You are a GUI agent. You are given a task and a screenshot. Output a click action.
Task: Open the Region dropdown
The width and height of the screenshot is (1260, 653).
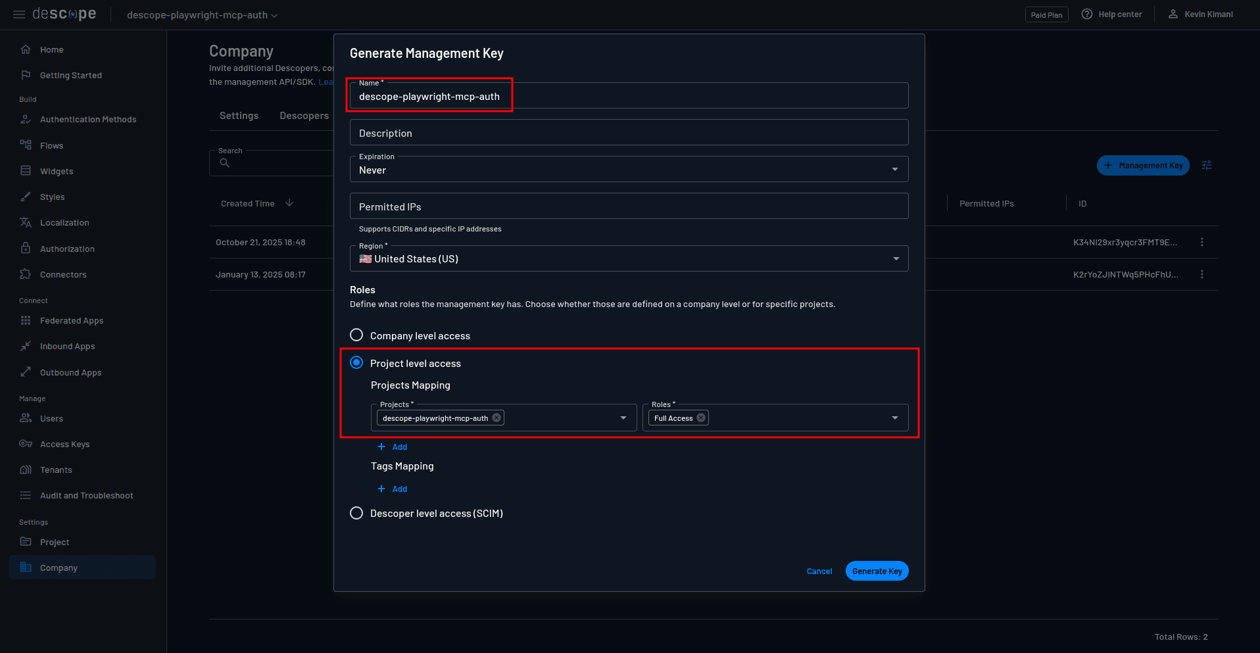click(894, 258)
